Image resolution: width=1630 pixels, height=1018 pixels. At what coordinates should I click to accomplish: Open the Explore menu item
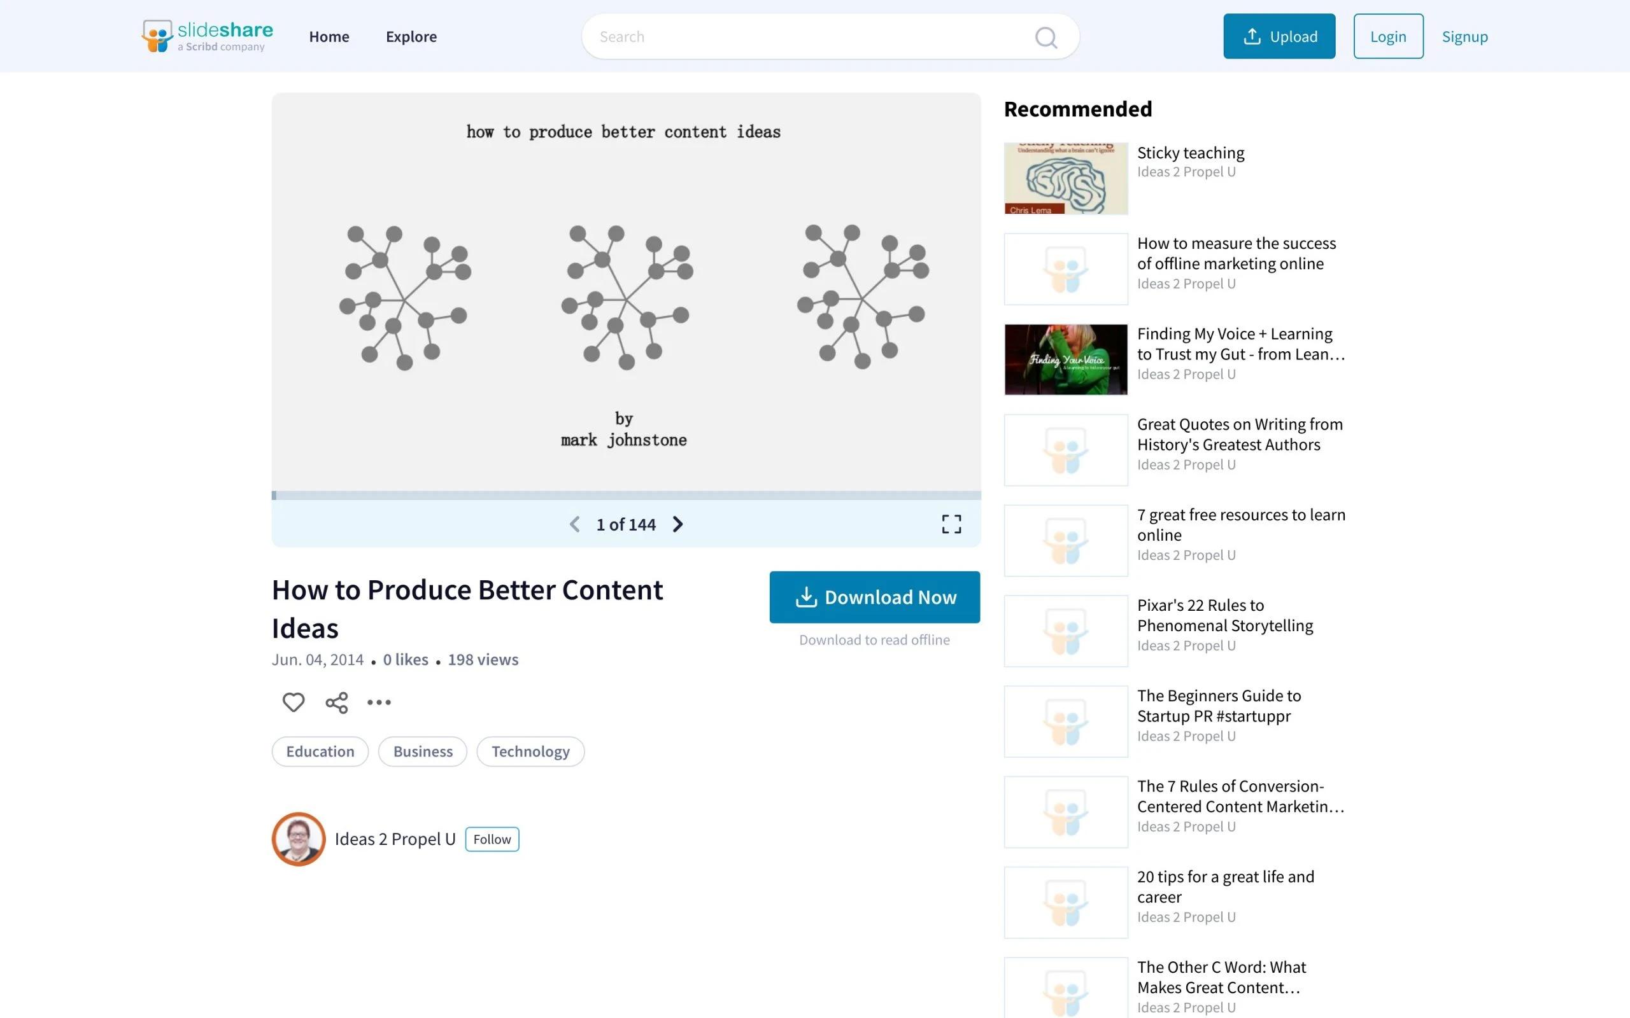click(411, 36)
